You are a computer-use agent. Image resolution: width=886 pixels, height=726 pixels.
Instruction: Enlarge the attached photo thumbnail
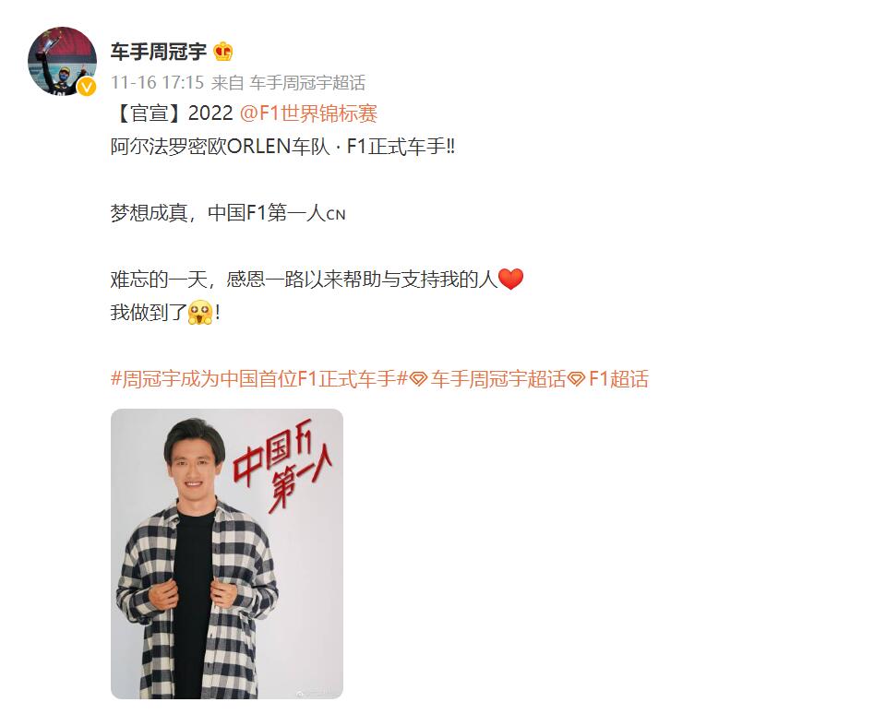pos(227,553)
